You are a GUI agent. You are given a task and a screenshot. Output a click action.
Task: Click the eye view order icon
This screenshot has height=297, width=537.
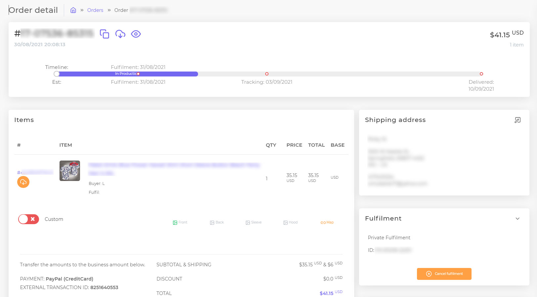(136, 34)
